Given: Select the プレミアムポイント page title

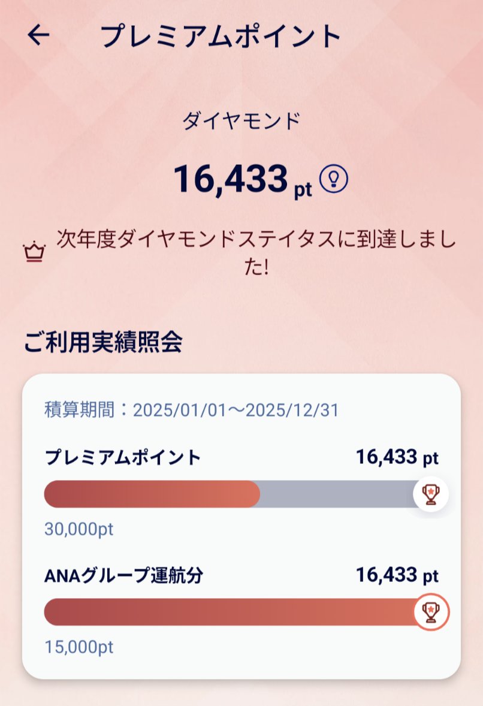Looking at the screenshot, I should coord(221,36).
